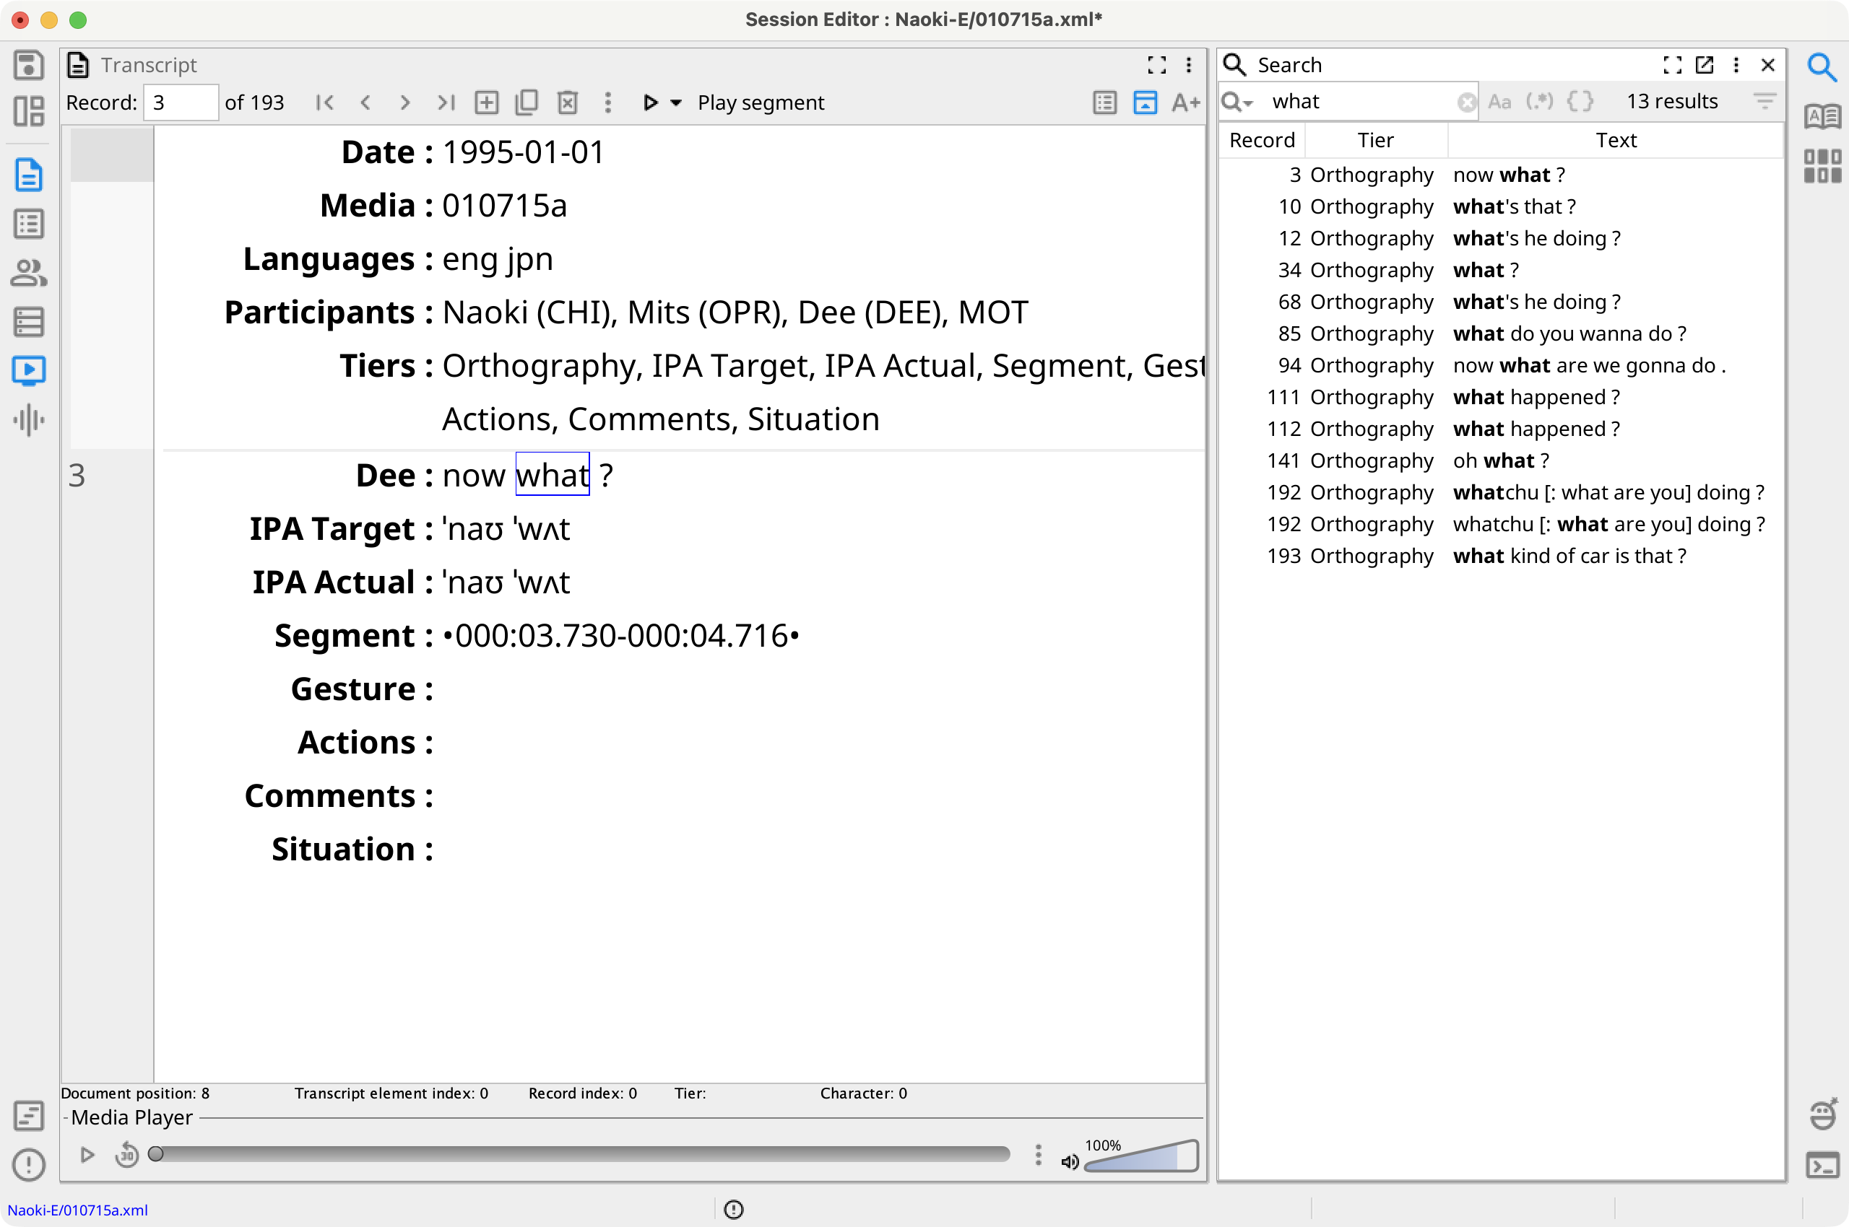Click the Naoki-E/010715a.xml link in status bar
The height and width of the screenshot is (1227, 1849).
pyautogui.click(x=77, y=1210)
